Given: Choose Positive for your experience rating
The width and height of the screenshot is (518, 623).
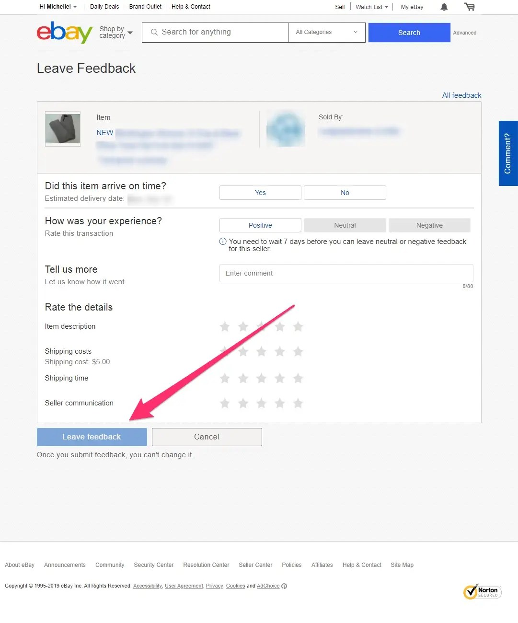Looking at the screenshot, I should pos(260,225).
